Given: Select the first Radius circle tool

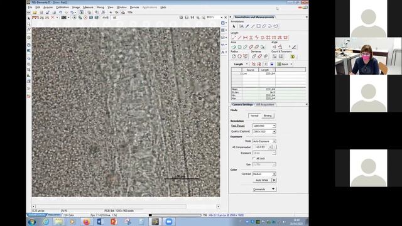Looking at the screenshot, I should [234, 56].
